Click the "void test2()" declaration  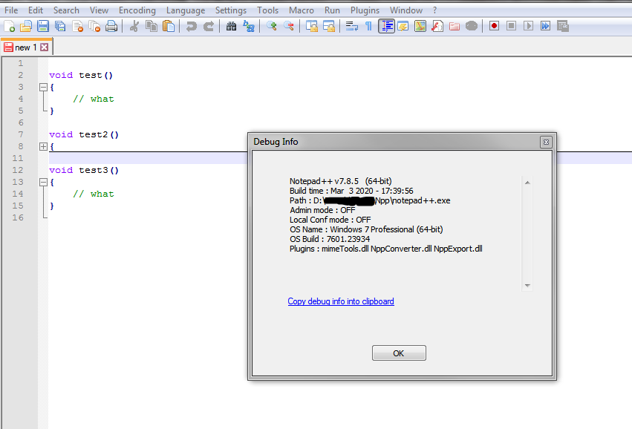pos(84,134)
